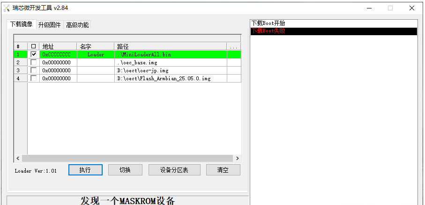Click the Loader name cell

coord(96,54)
